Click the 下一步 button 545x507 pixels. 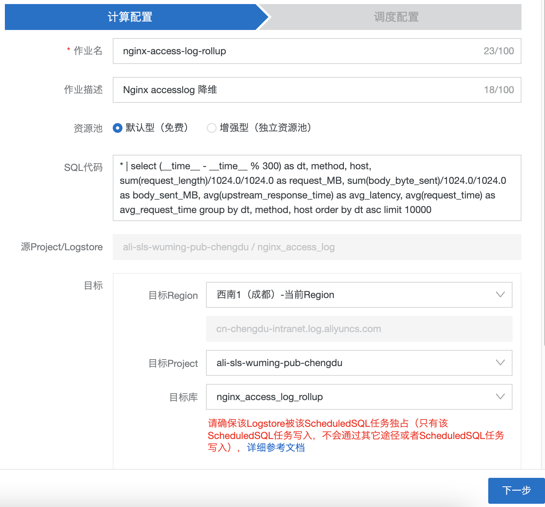[516, 491]
